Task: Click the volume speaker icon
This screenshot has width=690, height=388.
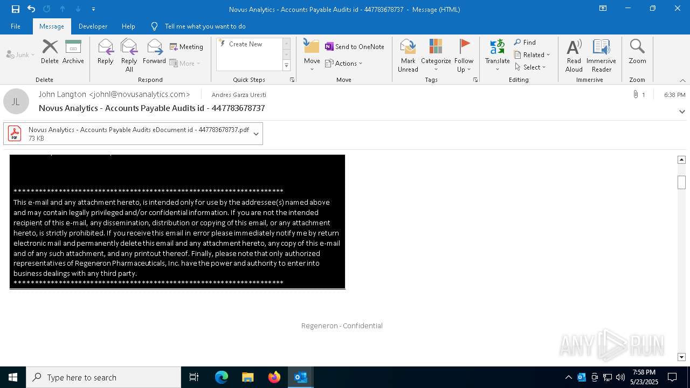Action: [620, 377]
